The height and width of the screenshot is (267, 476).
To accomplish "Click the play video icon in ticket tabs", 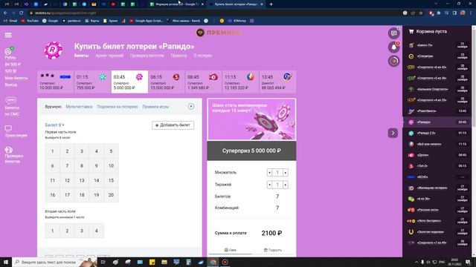I will pyautogui.click(x=191, y=106).
